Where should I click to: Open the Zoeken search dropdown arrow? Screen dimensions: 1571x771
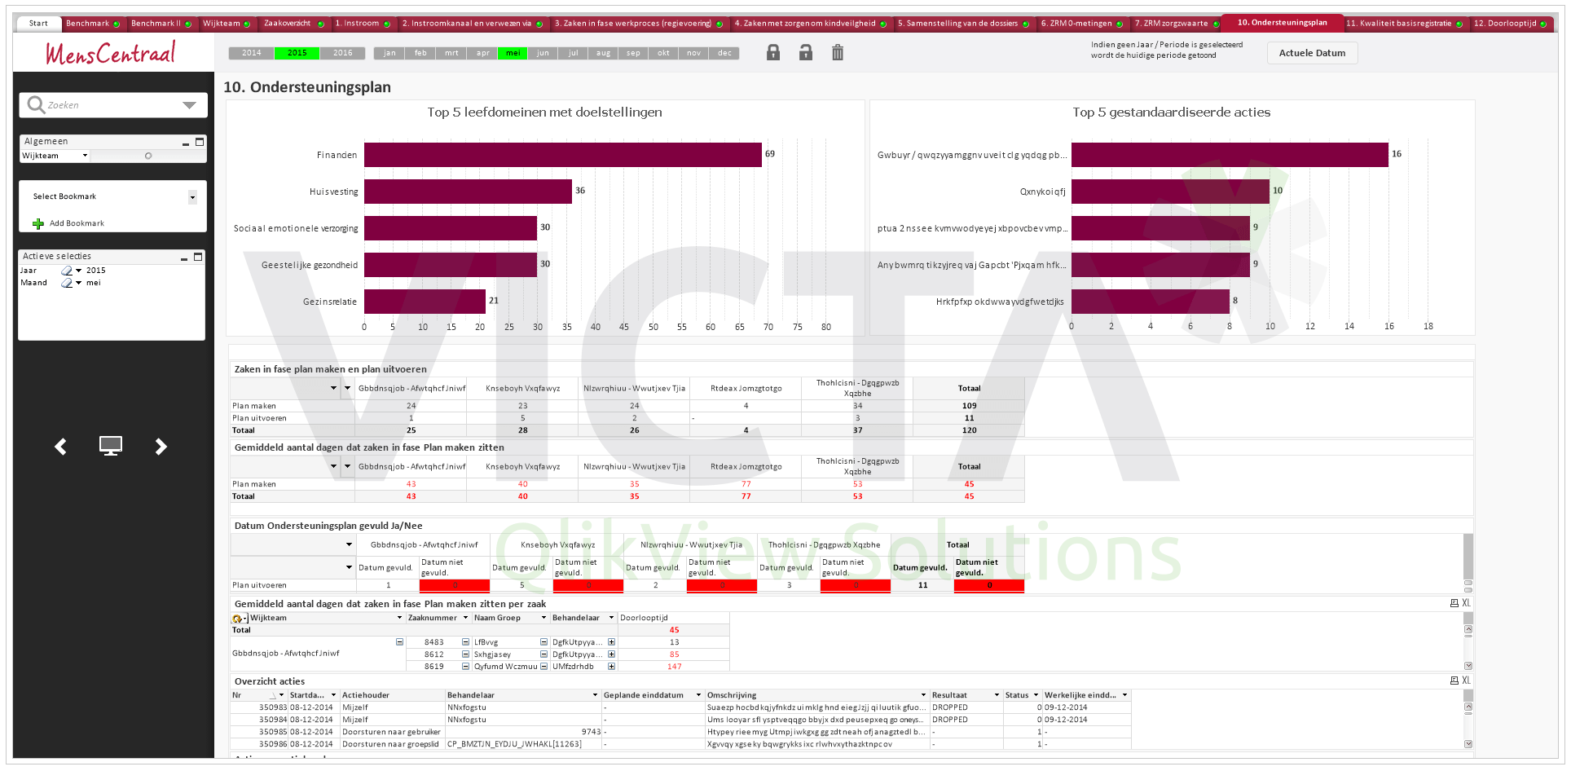point(189,105)
